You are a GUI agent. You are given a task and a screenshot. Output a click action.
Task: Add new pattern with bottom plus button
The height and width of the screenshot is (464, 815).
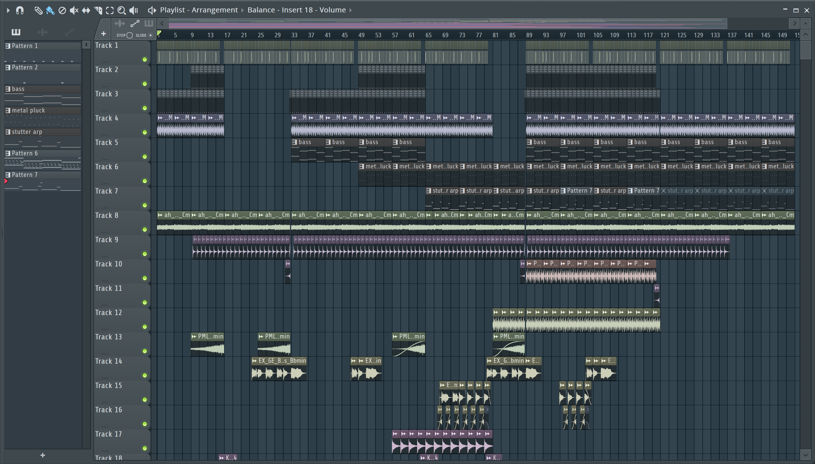pos(43,456)
